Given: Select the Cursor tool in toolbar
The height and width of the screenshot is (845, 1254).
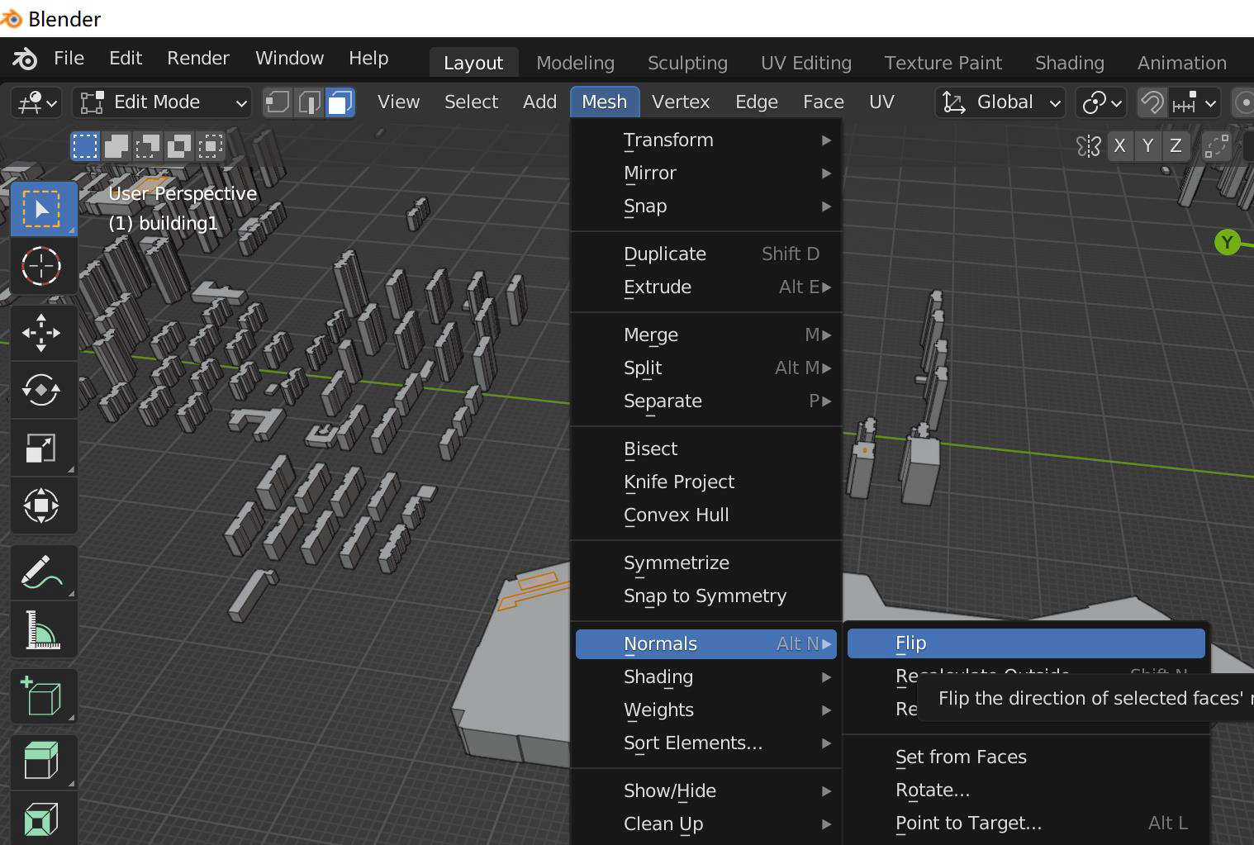Looking at the screenshot, I should (41, 266).
